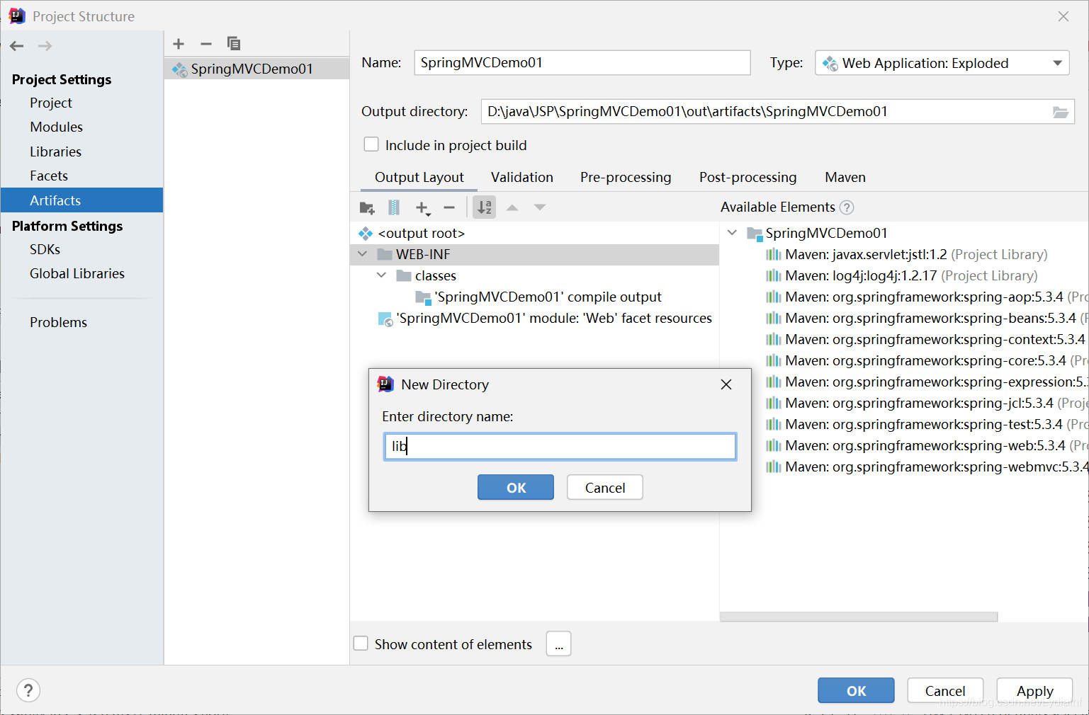Click the log4j library icon
The width and height of the screenshot is (1089, 715).
(774, 276)
